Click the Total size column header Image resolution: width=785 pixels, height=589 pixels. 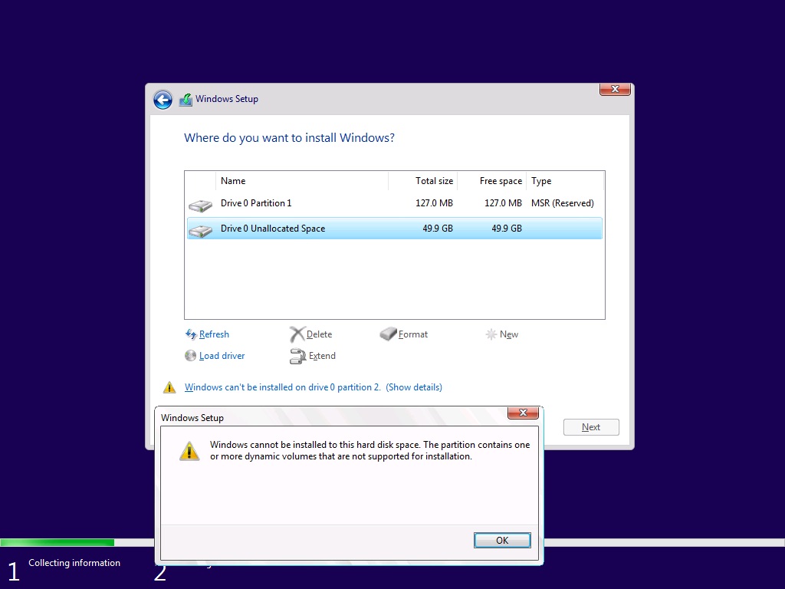pyautogui.click(x=423, y=181)
